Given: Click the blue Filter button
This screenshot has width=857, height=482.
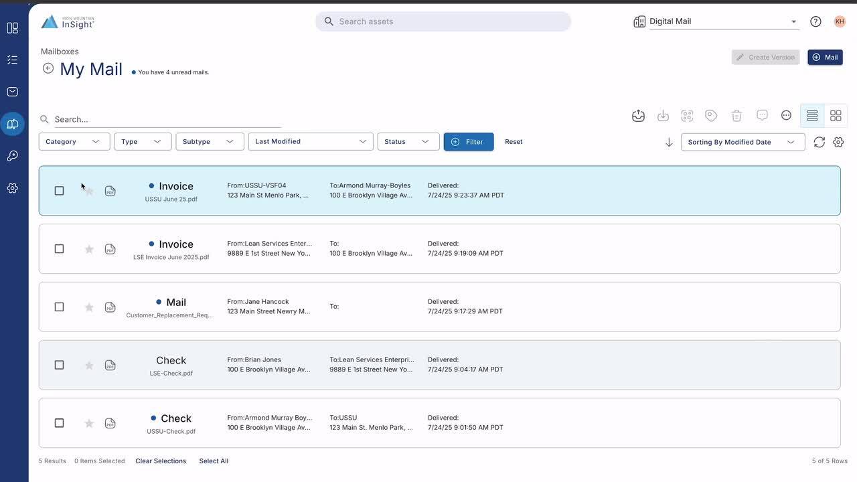Looking at the screenshot, I should [x=468, y=142].
